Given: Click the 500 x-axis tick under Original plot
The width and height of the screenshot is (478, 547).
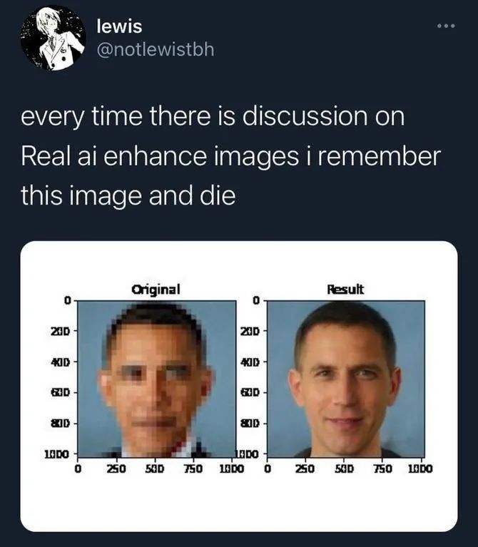Looking at the screenshot, I should 155,469.
